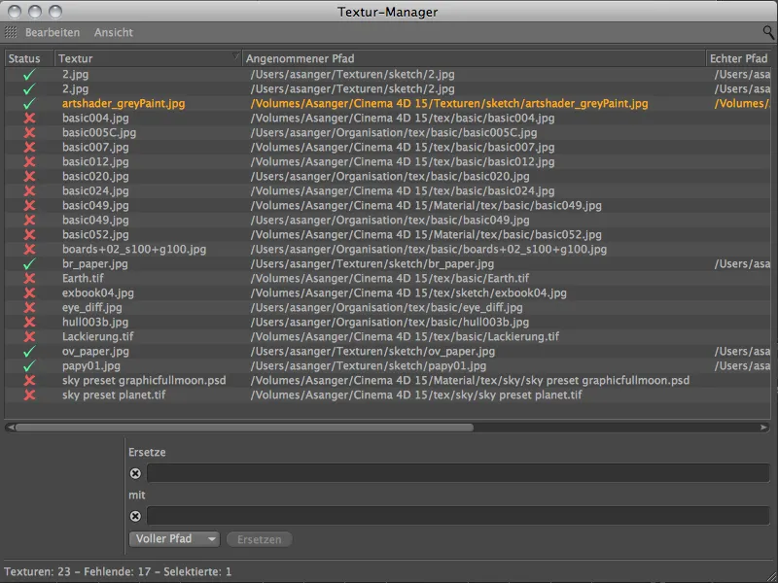
Task: Click the sort triangle in Textur header
Action: [235, 56]
